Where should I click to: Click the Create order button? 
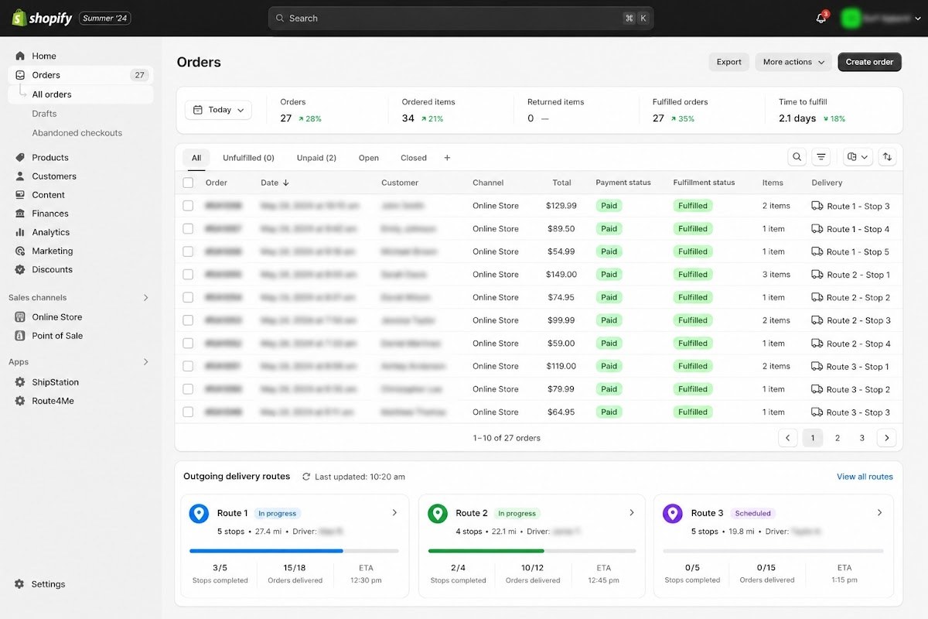click(x=869, y=62)
